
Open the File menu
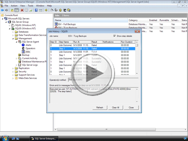6,6
